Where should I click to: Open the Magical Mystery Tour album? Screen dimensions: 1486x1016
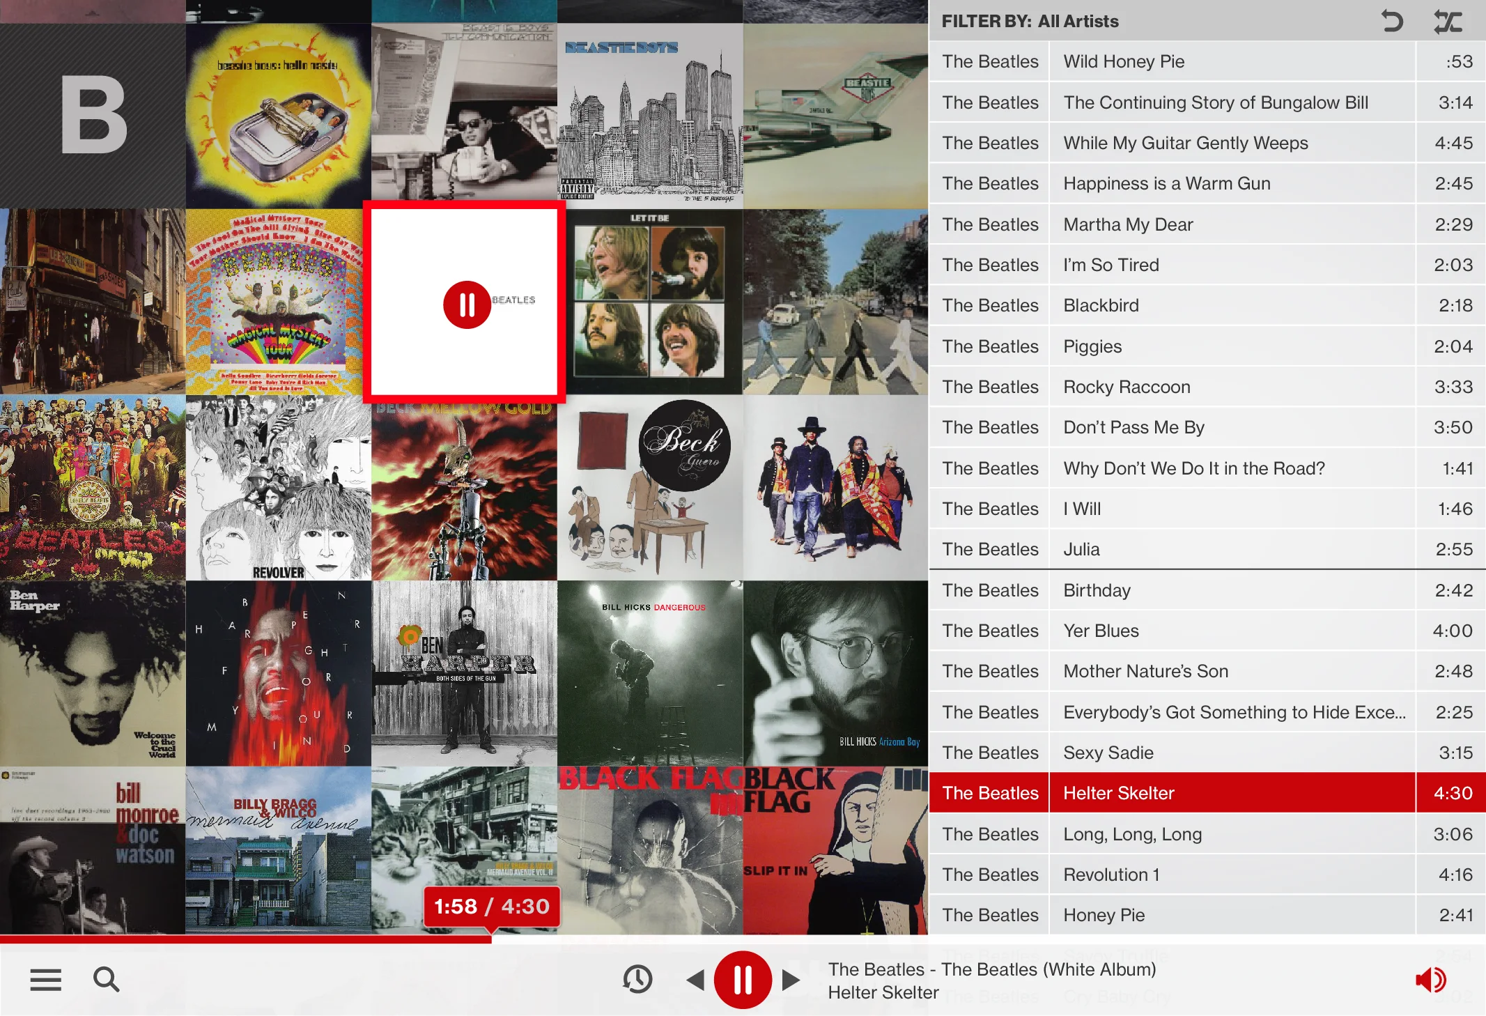(x=274, y=302)
